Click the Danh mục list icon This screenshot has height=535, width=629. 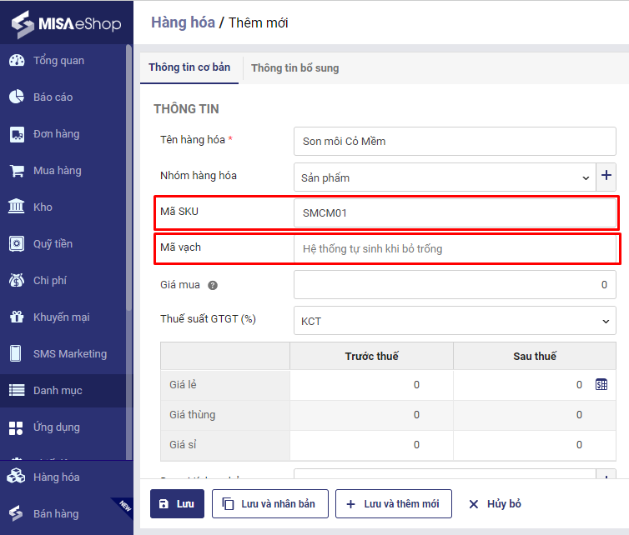(x=17, y=390)
